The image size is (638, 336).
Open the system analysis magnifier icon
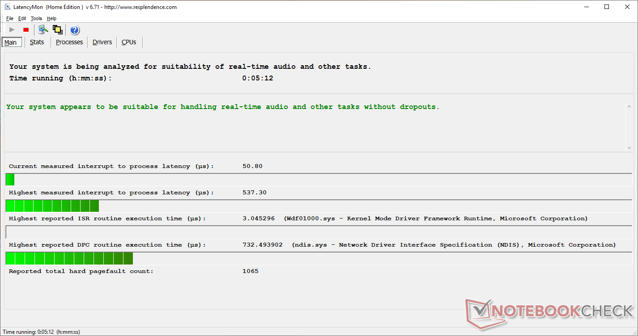tap(43, 30)
